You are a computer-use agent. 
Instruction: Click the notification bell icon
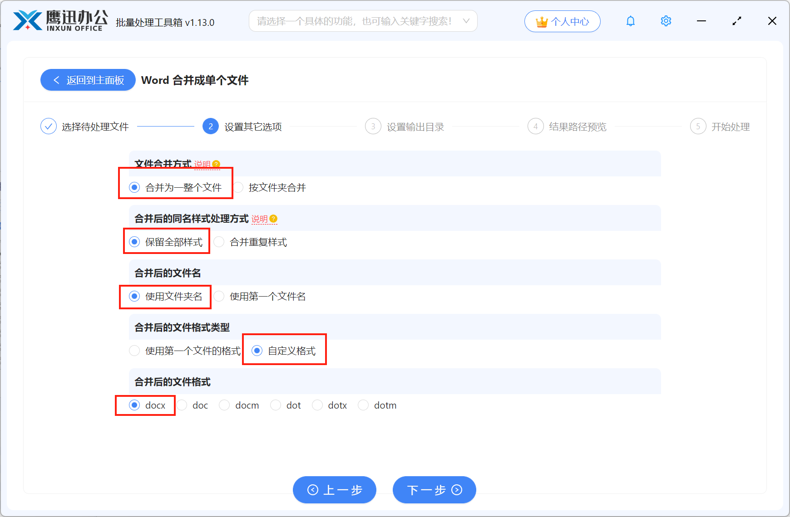630,21
